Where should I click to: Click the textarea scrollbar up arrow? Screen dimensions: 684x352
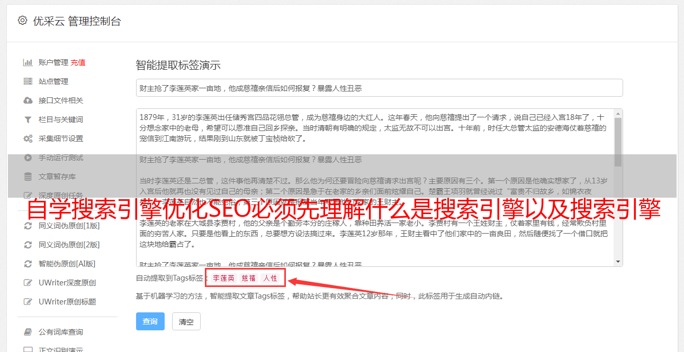(x=618, y=113)
